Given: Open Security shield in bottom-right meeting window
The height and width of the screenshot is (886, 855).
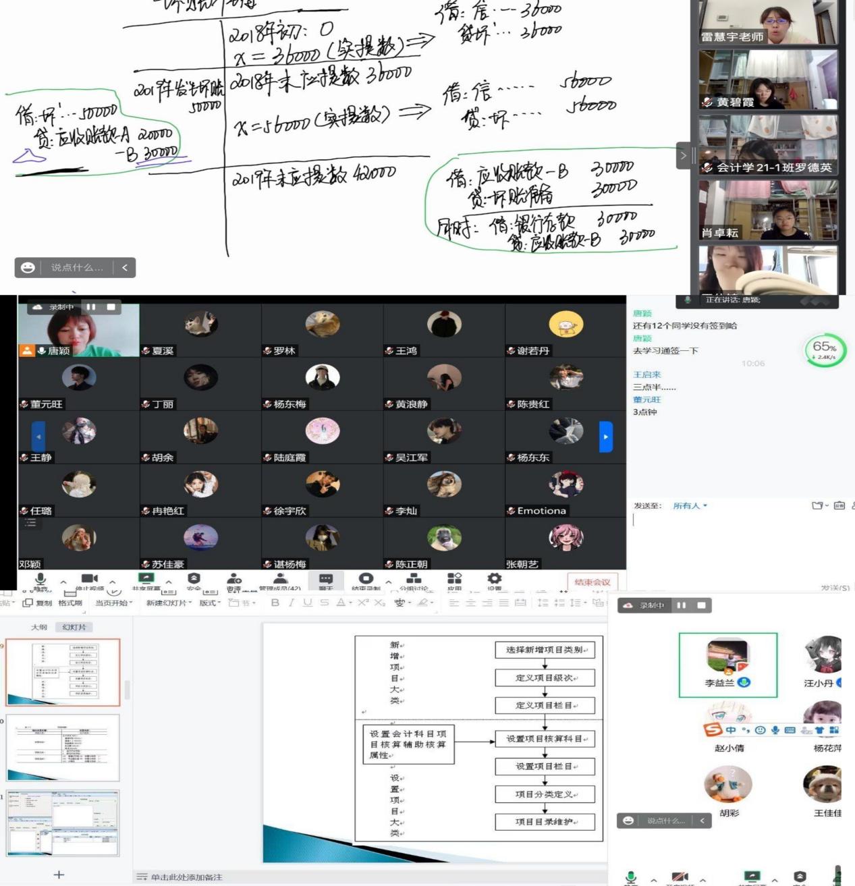Looking at the screenshot, I should (x=800, y=877).
